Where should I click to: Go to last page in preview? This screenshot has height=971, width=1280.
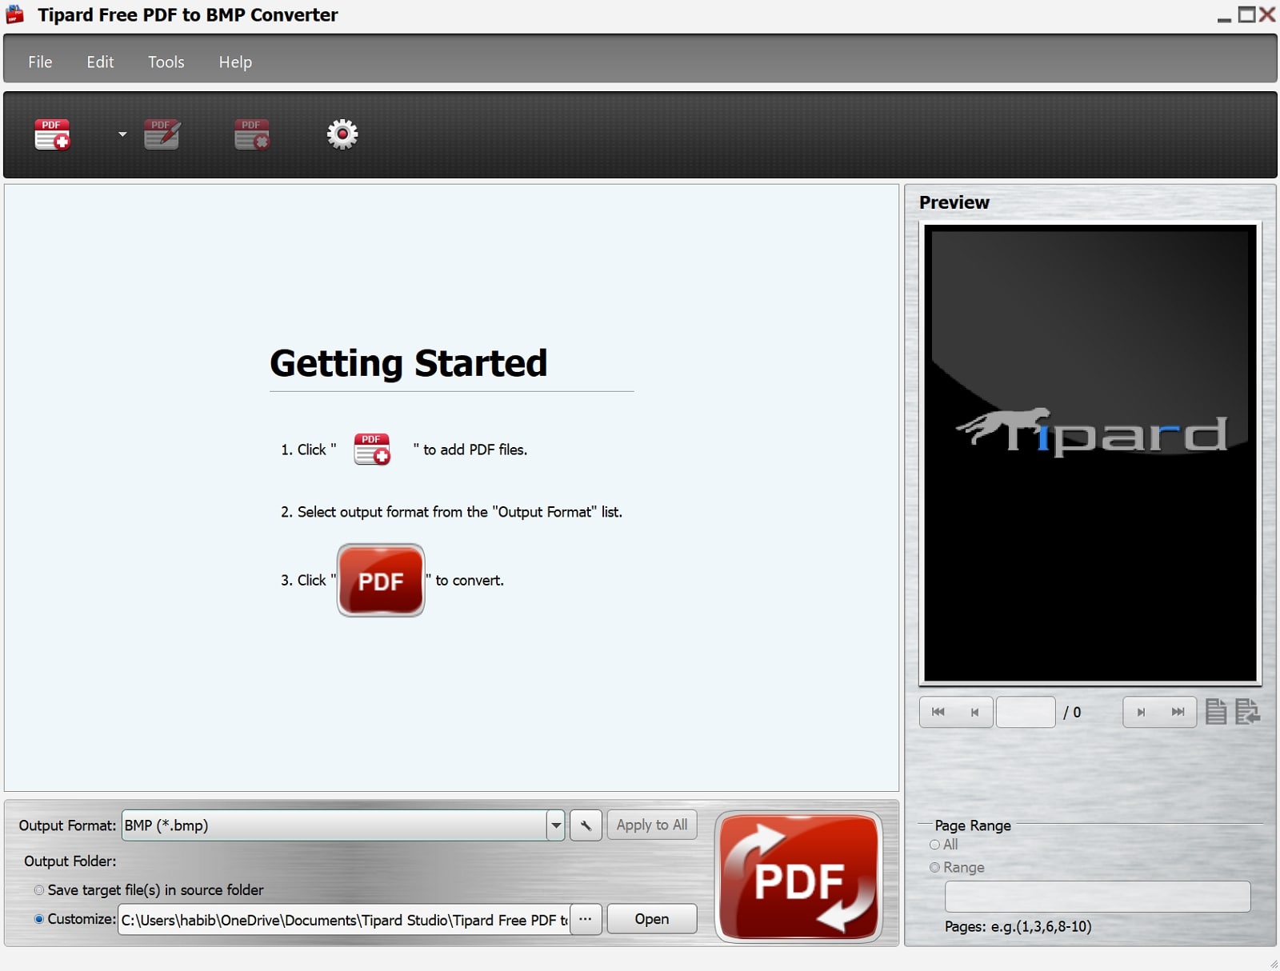tap(1178, 712)
